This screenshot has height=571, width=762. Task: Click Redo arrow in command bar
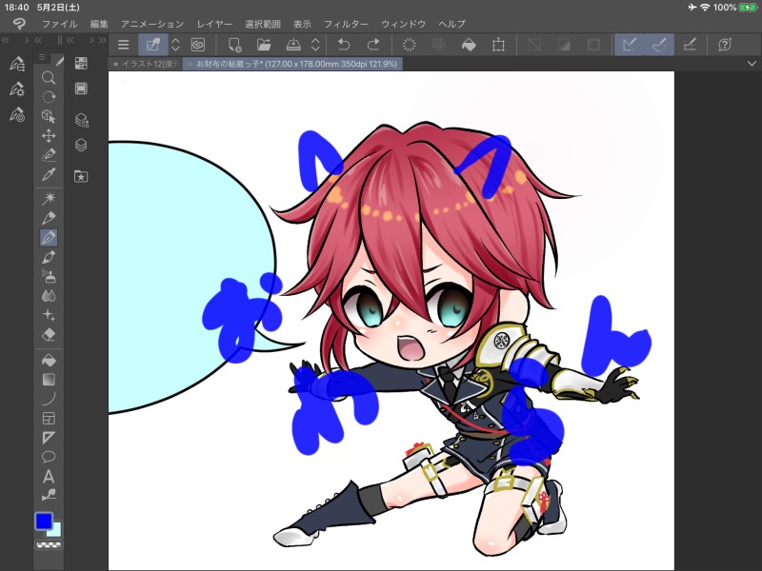point(373,45)
